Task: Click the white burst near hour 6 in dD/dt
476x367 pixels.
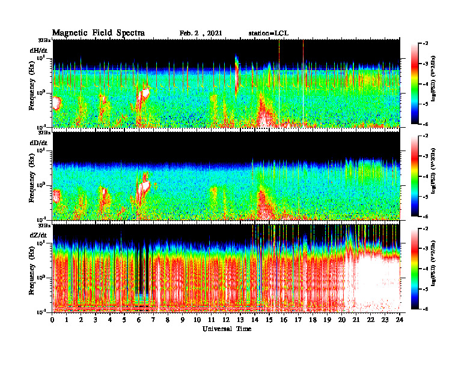Action: (x=144, y=188)
